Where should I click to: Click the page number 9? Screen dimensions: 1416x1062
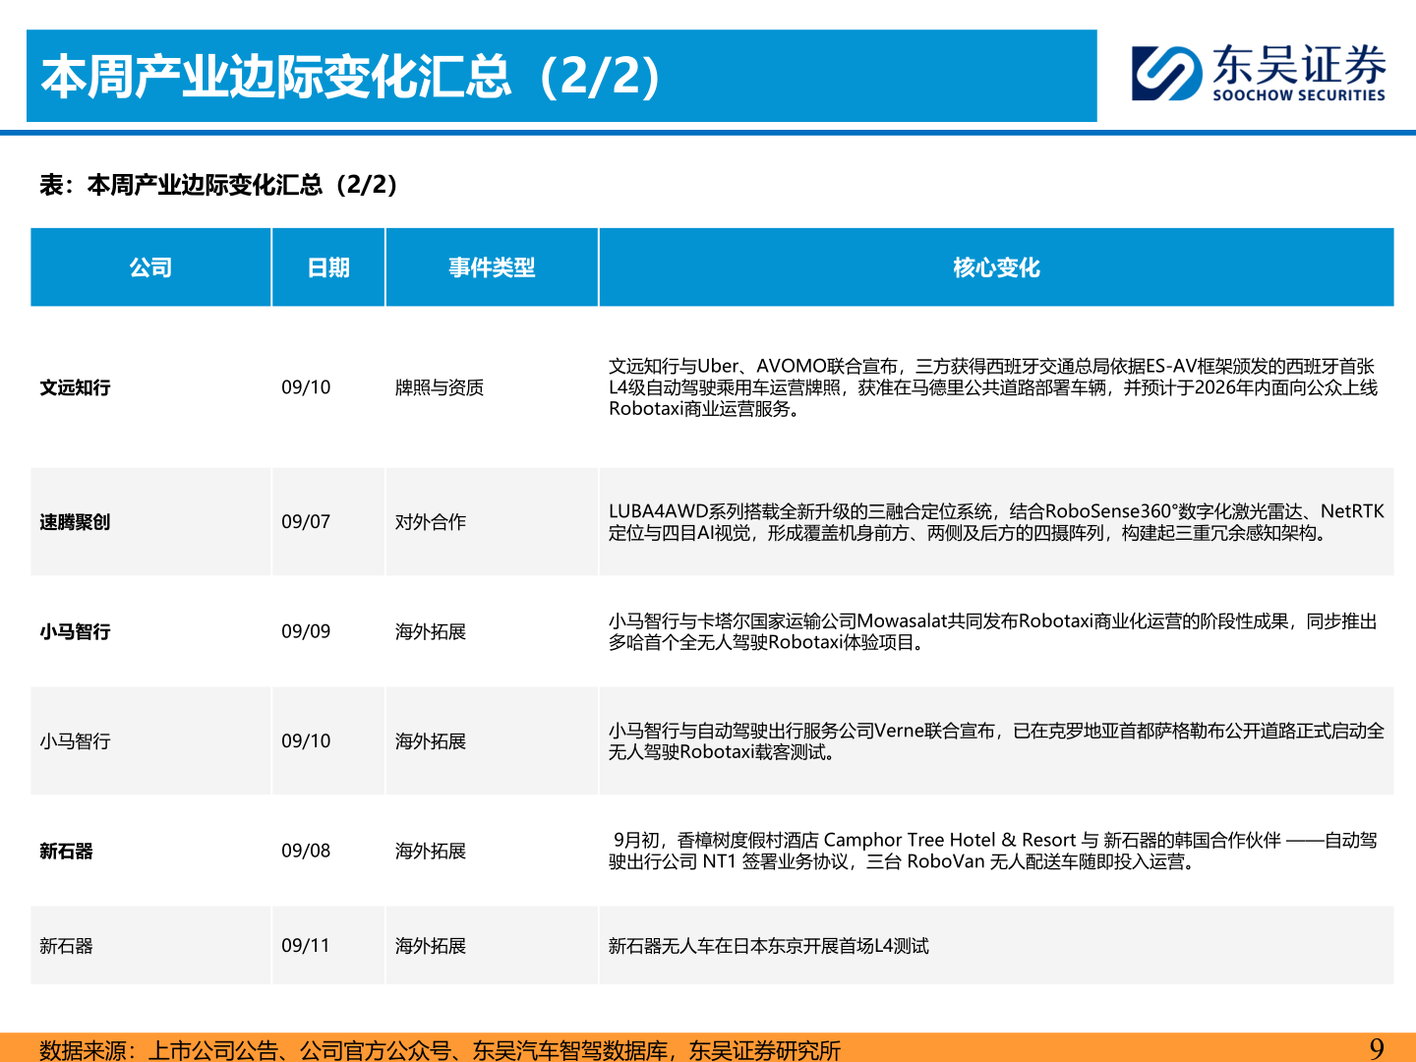pyautogui.click(x=1377, y=1048)
